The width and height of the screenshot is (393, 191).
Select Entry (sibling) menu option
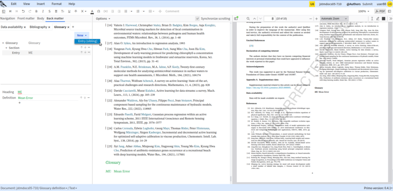(x=87, y=41)
